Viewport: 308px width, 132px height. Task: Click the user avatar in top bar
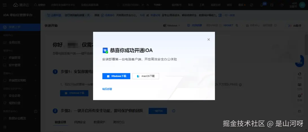pos(302,5)
